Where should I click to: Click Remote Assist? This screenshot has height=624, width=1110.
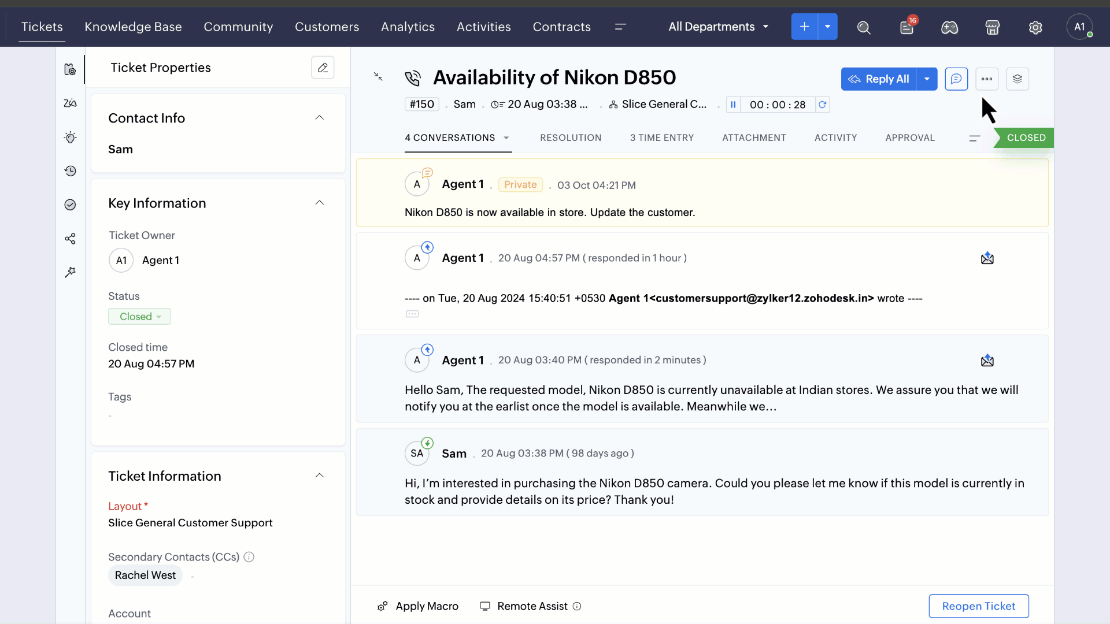click(x=524, y=606)
